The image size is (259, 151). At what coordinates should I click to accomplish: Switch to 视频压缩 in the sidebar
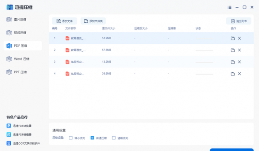point(16,33)
